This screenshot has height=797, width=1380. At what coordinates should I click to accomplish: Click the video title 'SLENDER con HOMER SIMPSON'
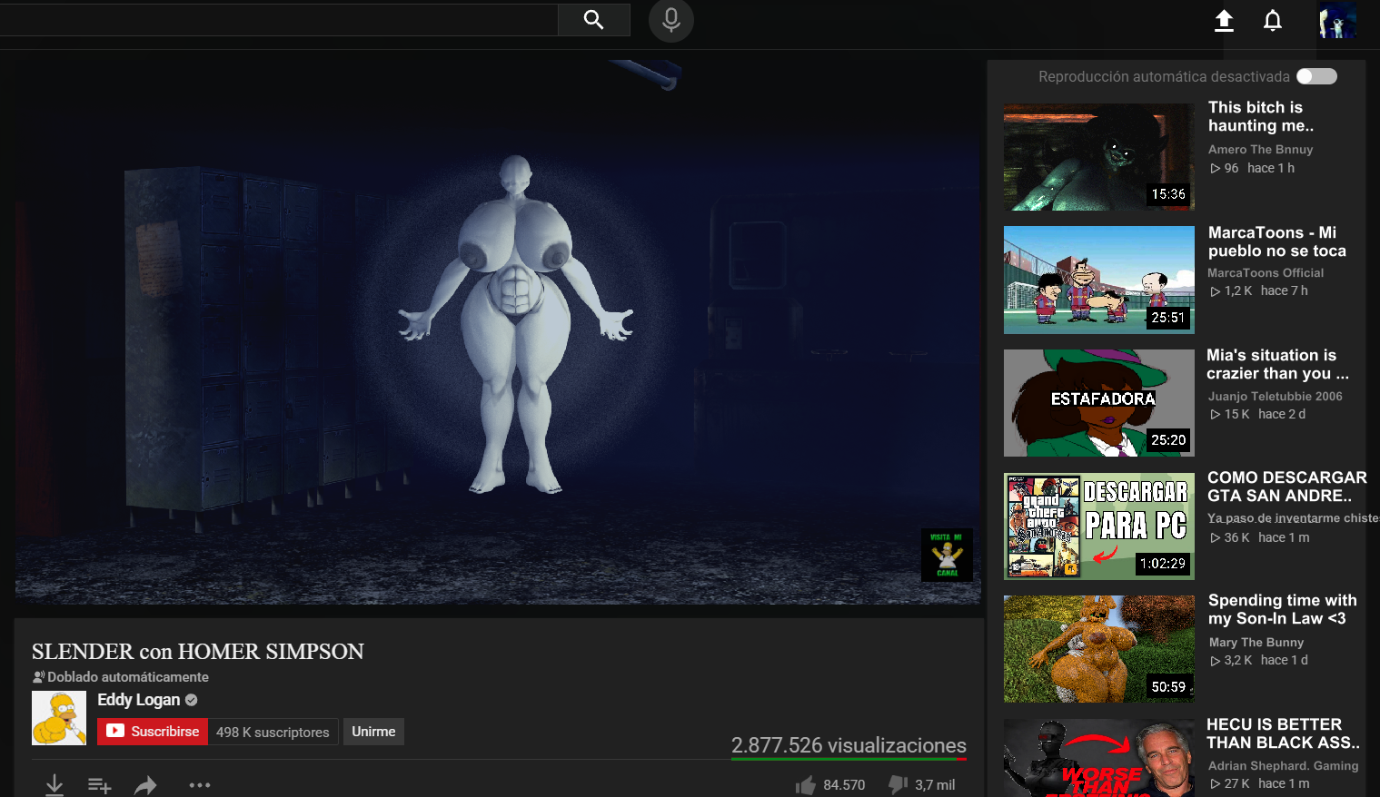[198, 652]
